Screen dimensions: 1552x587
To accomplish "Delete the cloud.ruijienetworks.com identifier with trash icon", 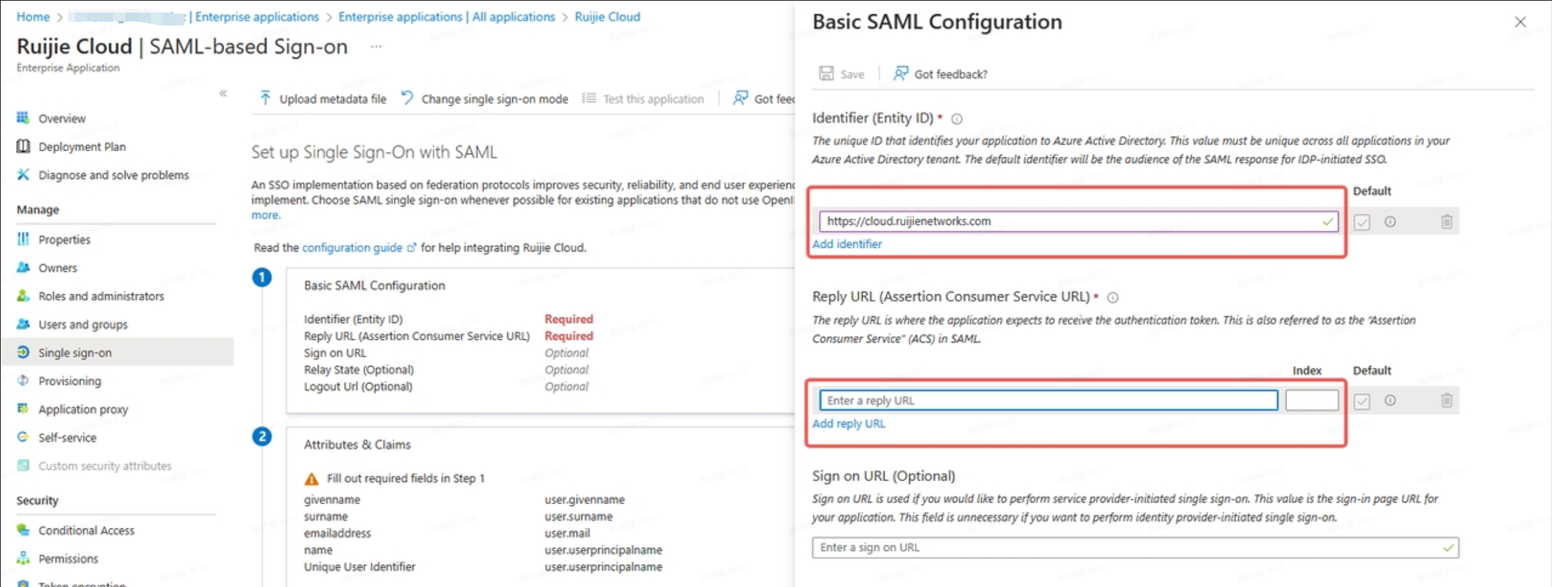I will [1446, 222].
